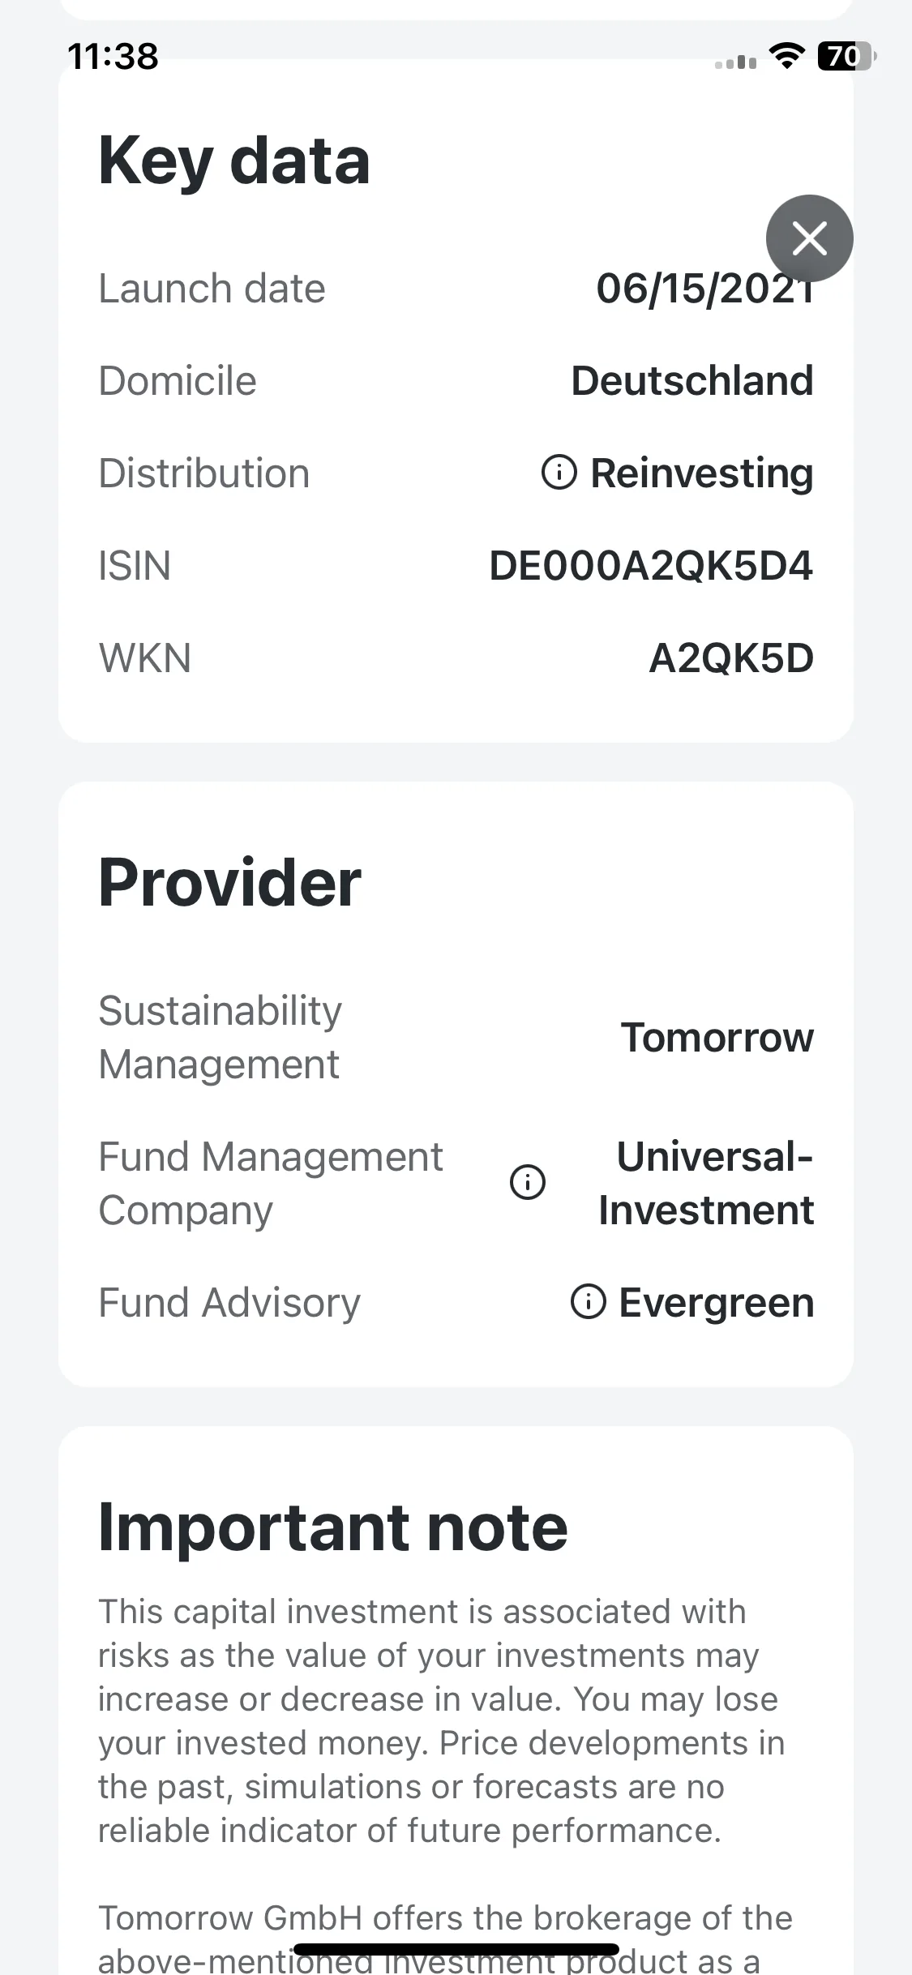This screenshot has width=912, height=1975.
Task: Open the Distribution info icon
Action: pos(559,472)
